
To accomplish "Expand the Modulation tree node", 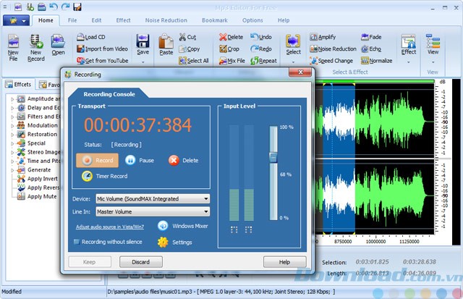I will (14, 125).
